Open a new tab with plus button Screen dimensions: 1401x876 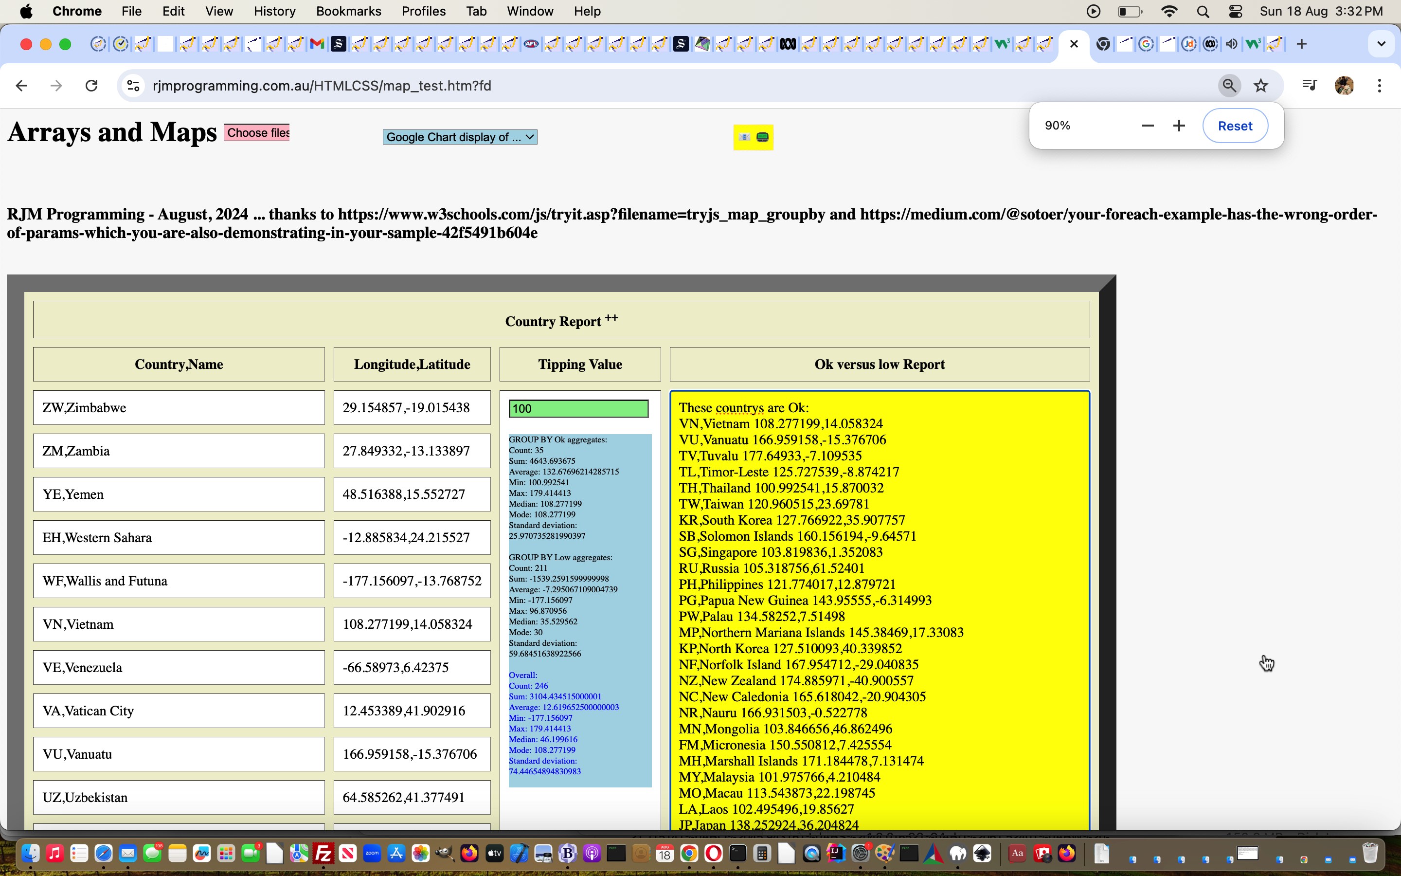pos(1301,44)
